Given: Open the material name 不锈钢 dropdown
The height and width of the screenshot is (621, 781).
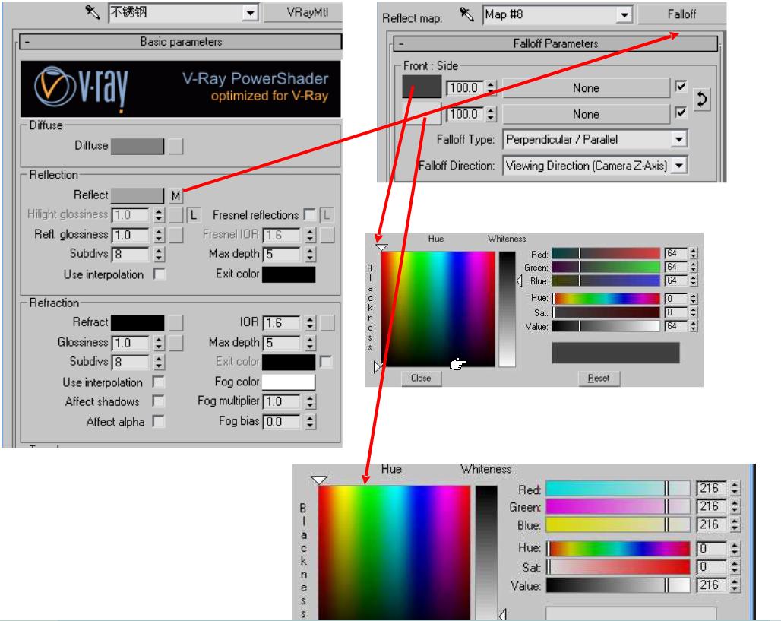Looking at the screenshot, I should coord(251,12).
